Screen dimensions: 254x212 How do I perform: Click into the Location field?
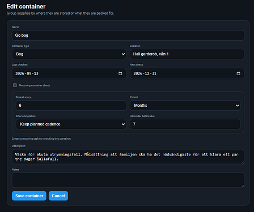click(187, 54)
